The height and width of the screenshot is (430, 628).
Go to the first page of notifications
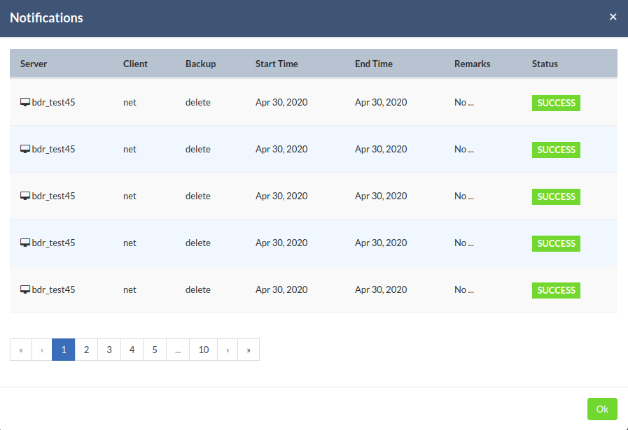pos(21,350)
